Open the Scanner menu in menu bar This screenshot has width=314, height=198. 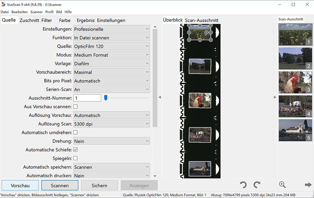[x=36, y=12]
